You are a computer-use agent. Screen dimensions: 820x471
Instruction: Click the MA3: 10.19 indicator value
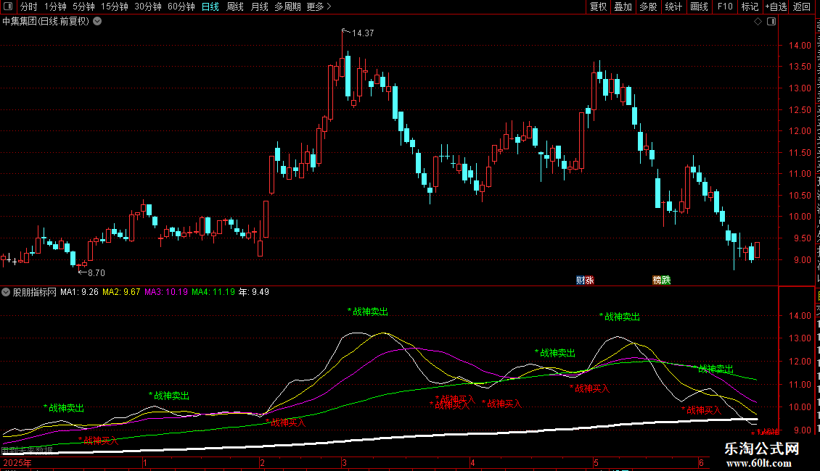coord(165,292)
